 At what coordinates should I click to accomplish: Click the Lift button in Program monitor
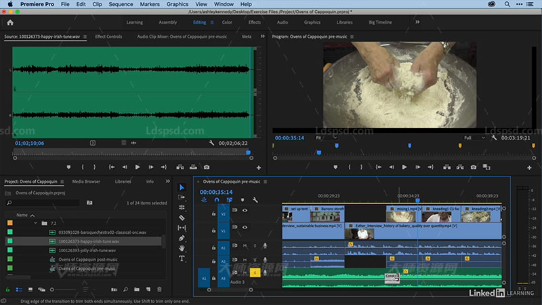pos(446,167)
